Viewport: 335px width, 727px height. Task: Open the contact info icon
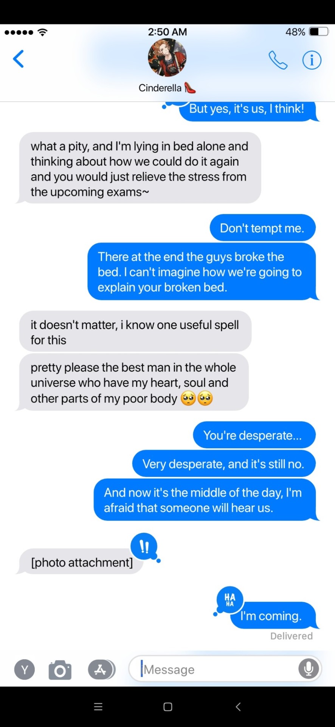pyautogui.click(x=312, y=60)
